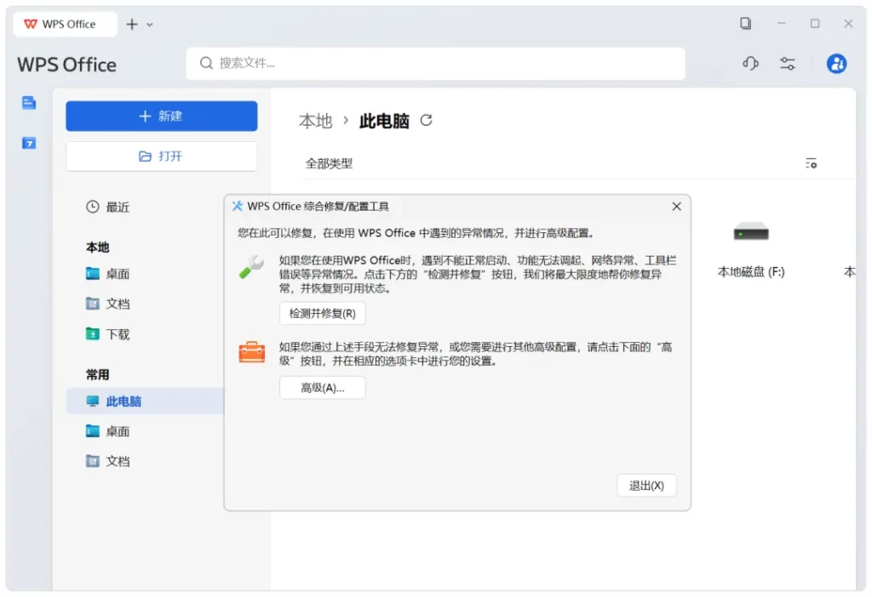This screenshot has width=872, height=597.
Task: Select 桌面 under the 本地 section
Action: click(x=108, y=274)
